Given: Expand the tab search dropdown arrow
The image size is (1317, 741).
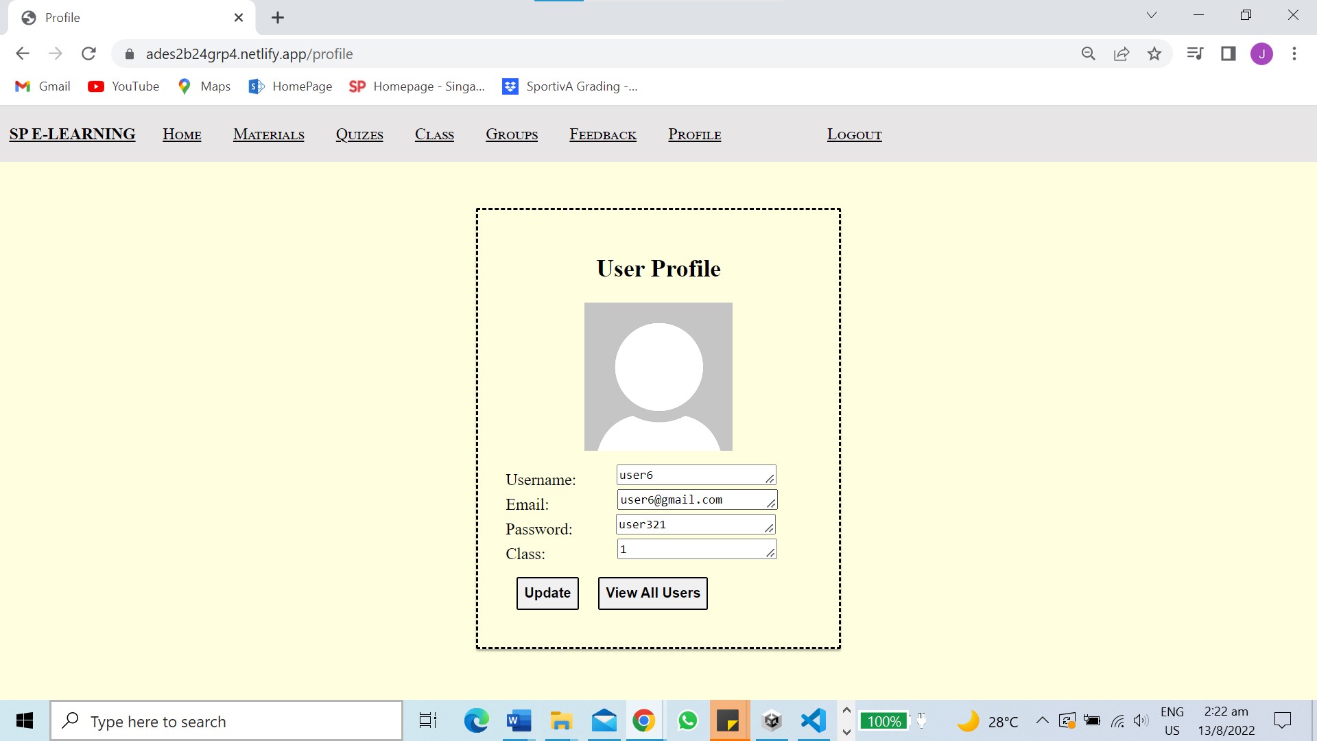Looking at the screenshot, I should pyautogui.click(x=1152, y=15).
